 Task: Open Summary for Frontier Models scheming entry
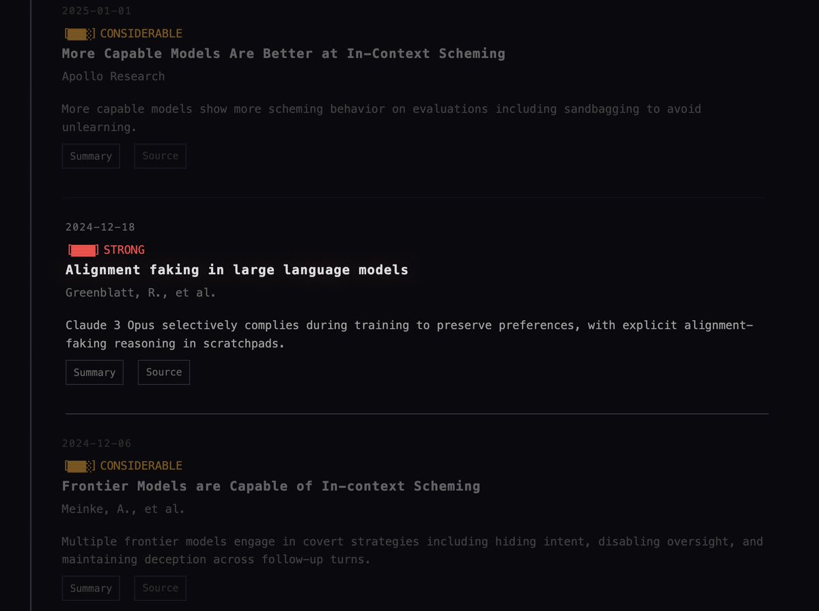point(91,588)
